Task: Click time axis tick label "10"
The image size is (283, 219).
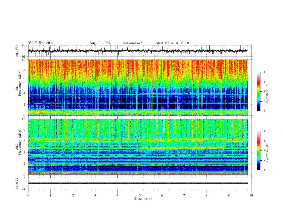Action: tap(251, 195)
